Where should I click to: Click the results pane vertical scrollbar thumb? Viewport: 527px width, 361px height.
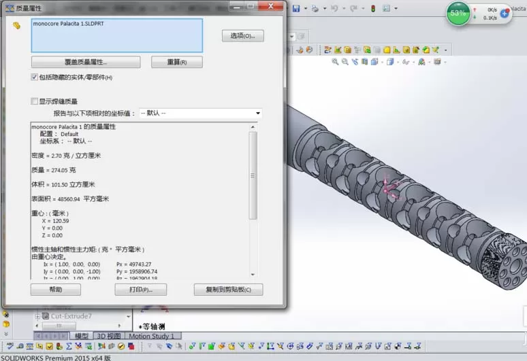(x=253, y=175)
